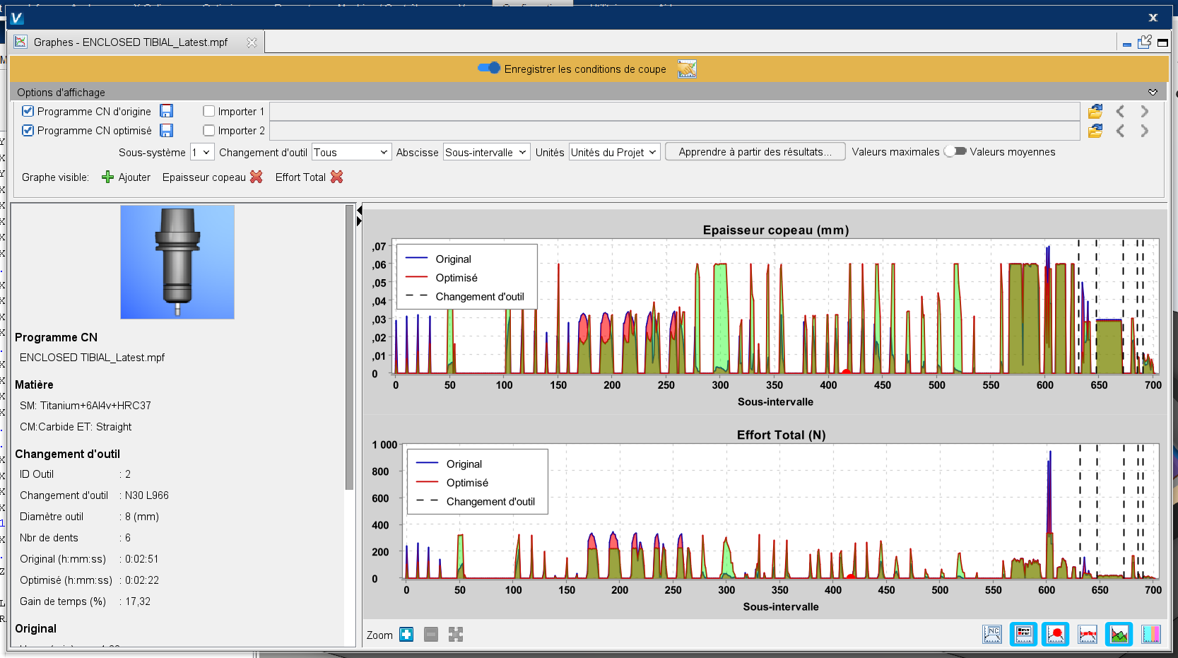Open folder icon for Importer 1
1178x658 pixels.
pyautogui.click(x=1095, y=111)
